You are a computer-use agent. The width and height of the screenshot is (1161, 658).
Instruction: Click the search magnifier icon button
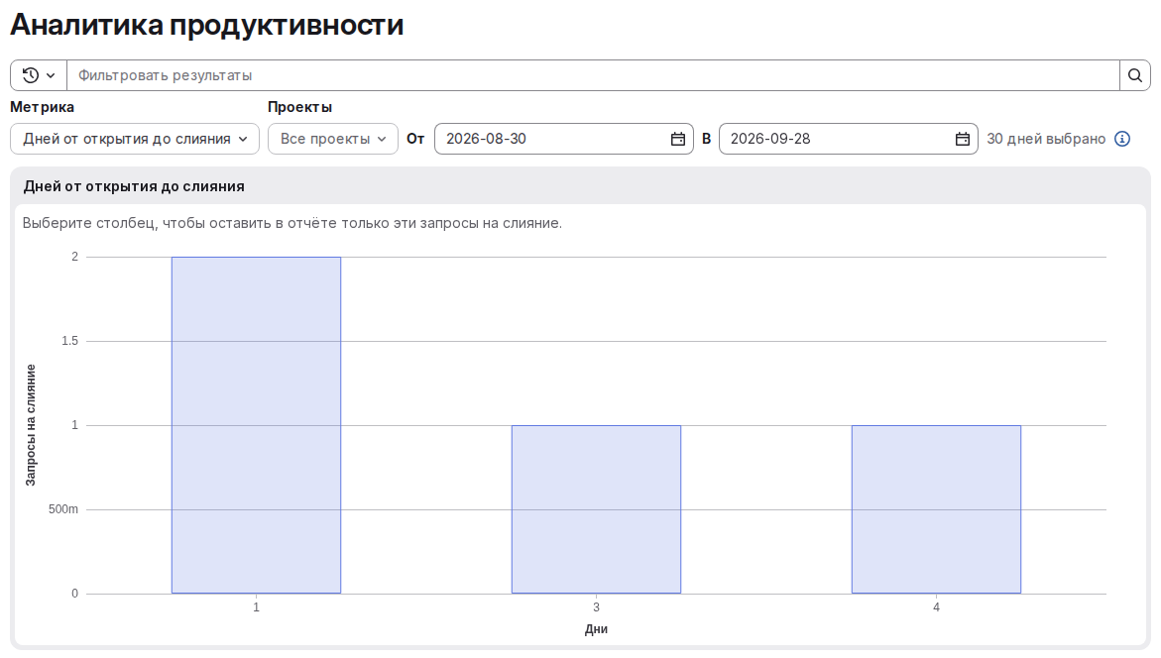pos(1135,75)
